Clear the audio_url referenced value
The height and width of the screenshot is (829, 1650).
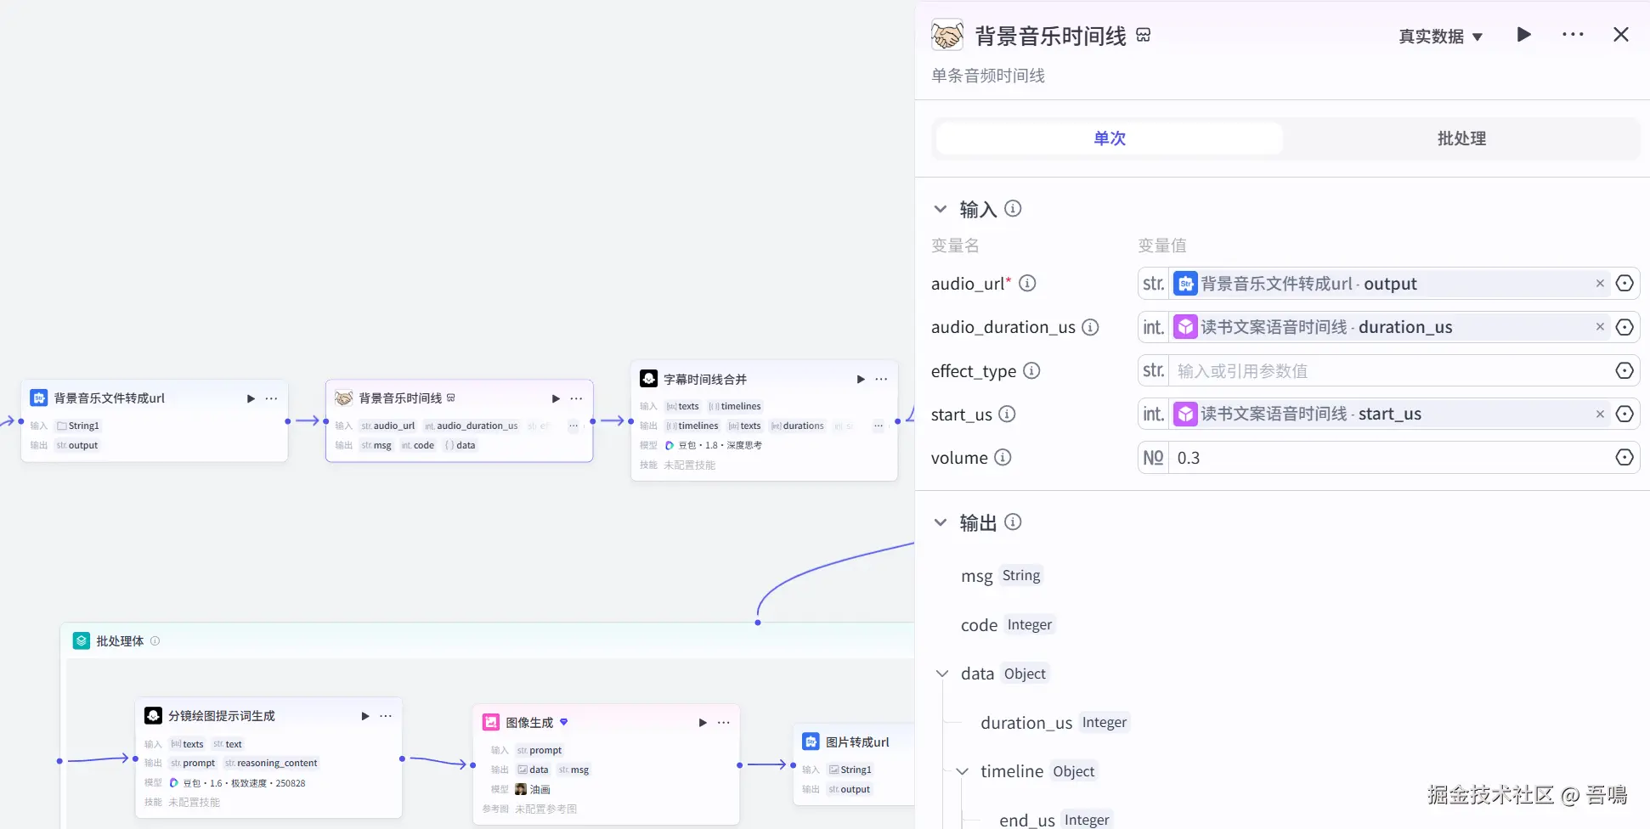pos(1600,284)
